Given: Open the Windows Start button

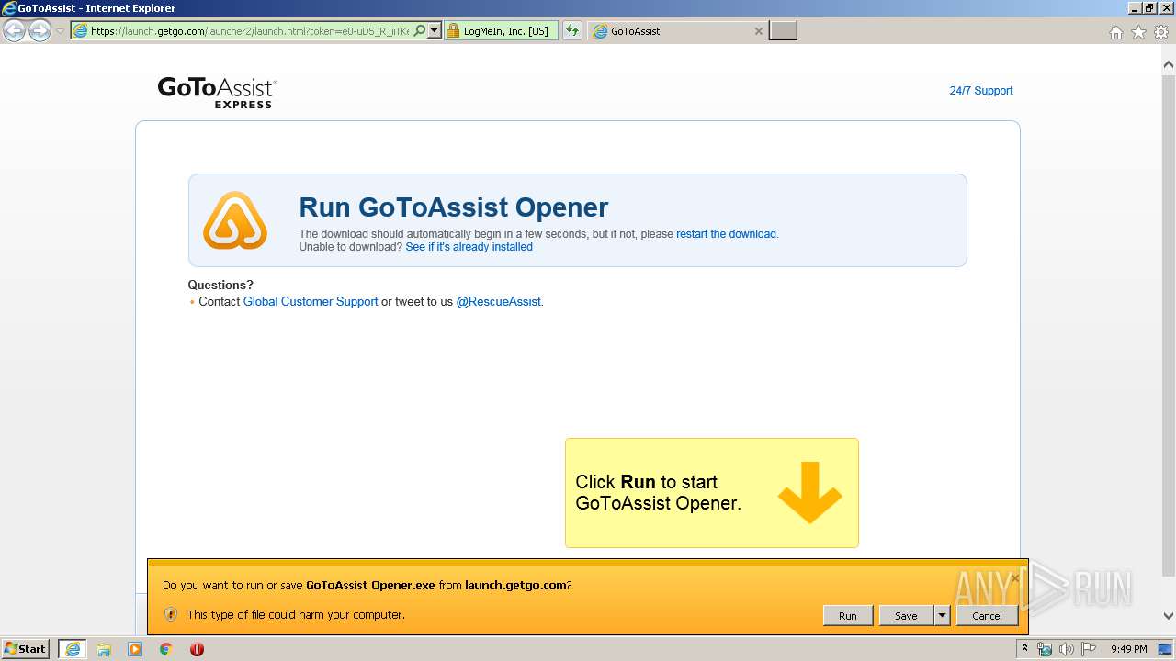Looking at the screenshot, I should 26,648.
